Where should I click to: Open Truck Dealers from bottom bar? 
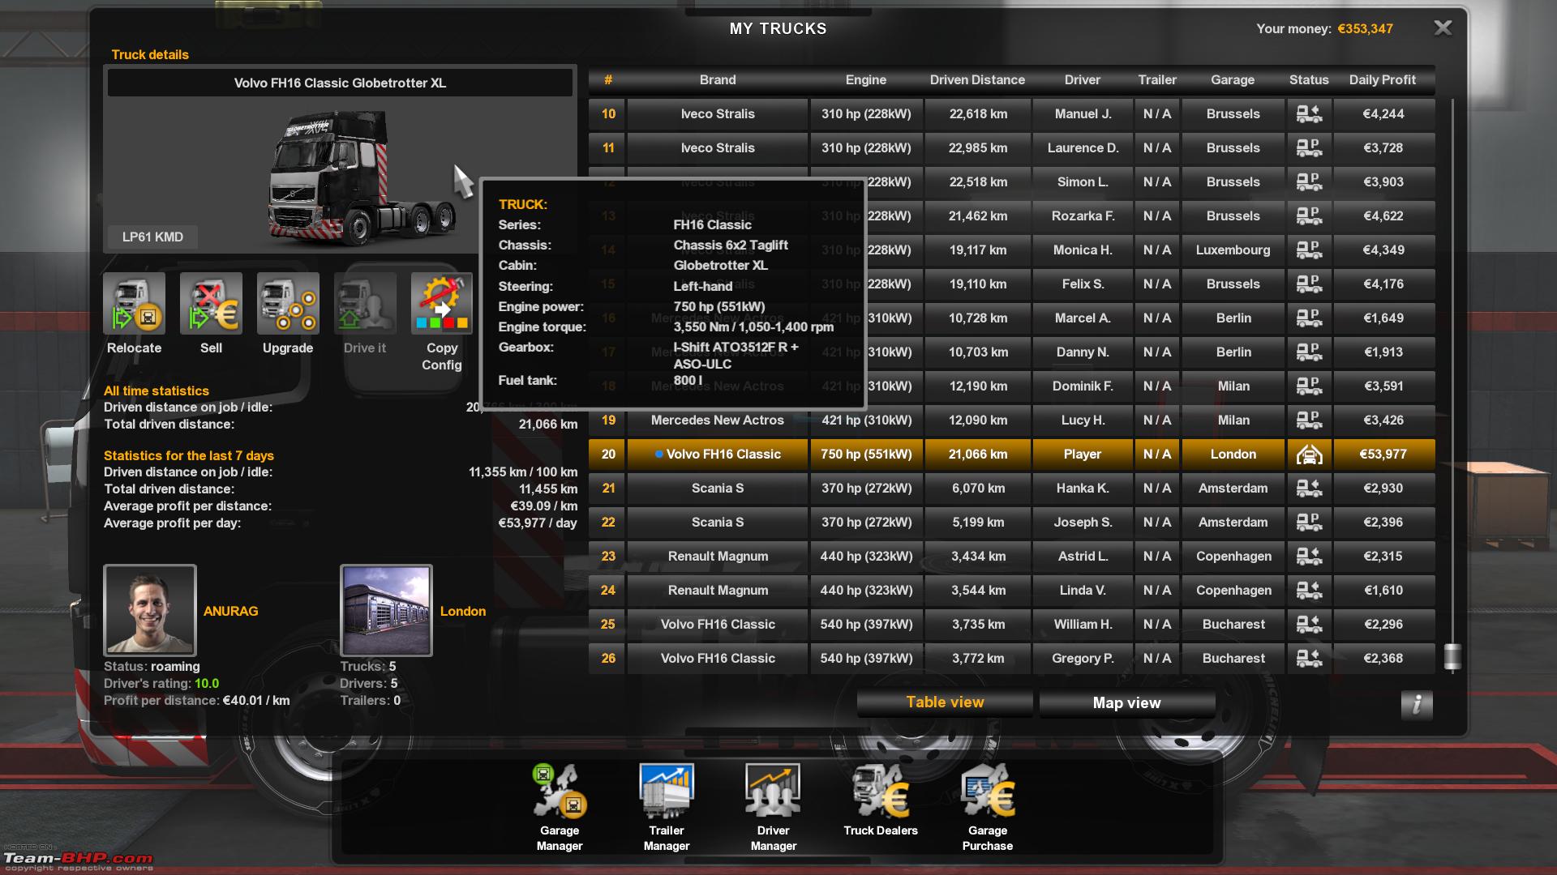(x=881, y=791)
